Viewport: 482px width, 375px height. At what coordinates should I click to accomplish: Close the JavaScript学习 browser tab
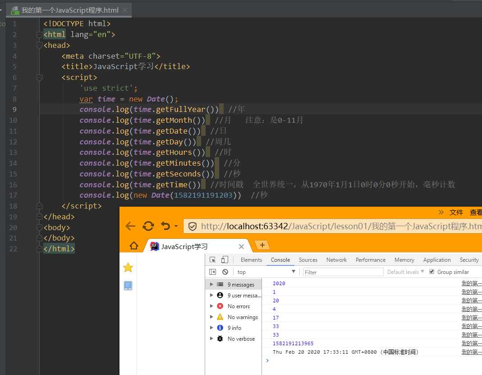click(241, 247)
